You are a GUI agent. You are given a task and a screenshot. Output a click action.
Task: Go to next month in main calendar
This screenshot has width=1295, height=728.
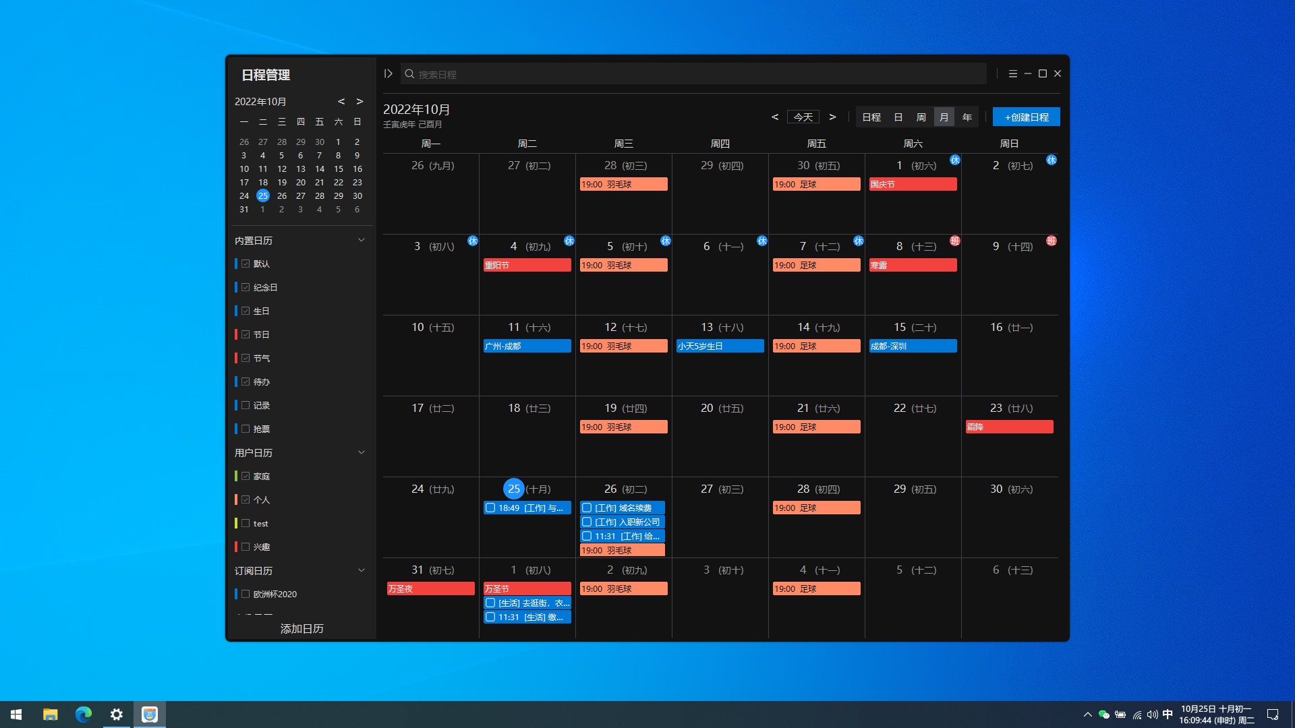click(832, 117)
